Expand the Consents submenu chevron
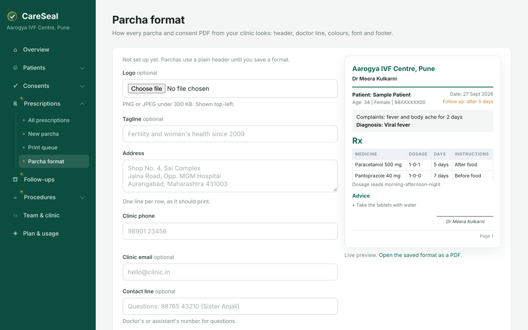The height and width of the screenshot is (330, 528). [x=82, y=86]
